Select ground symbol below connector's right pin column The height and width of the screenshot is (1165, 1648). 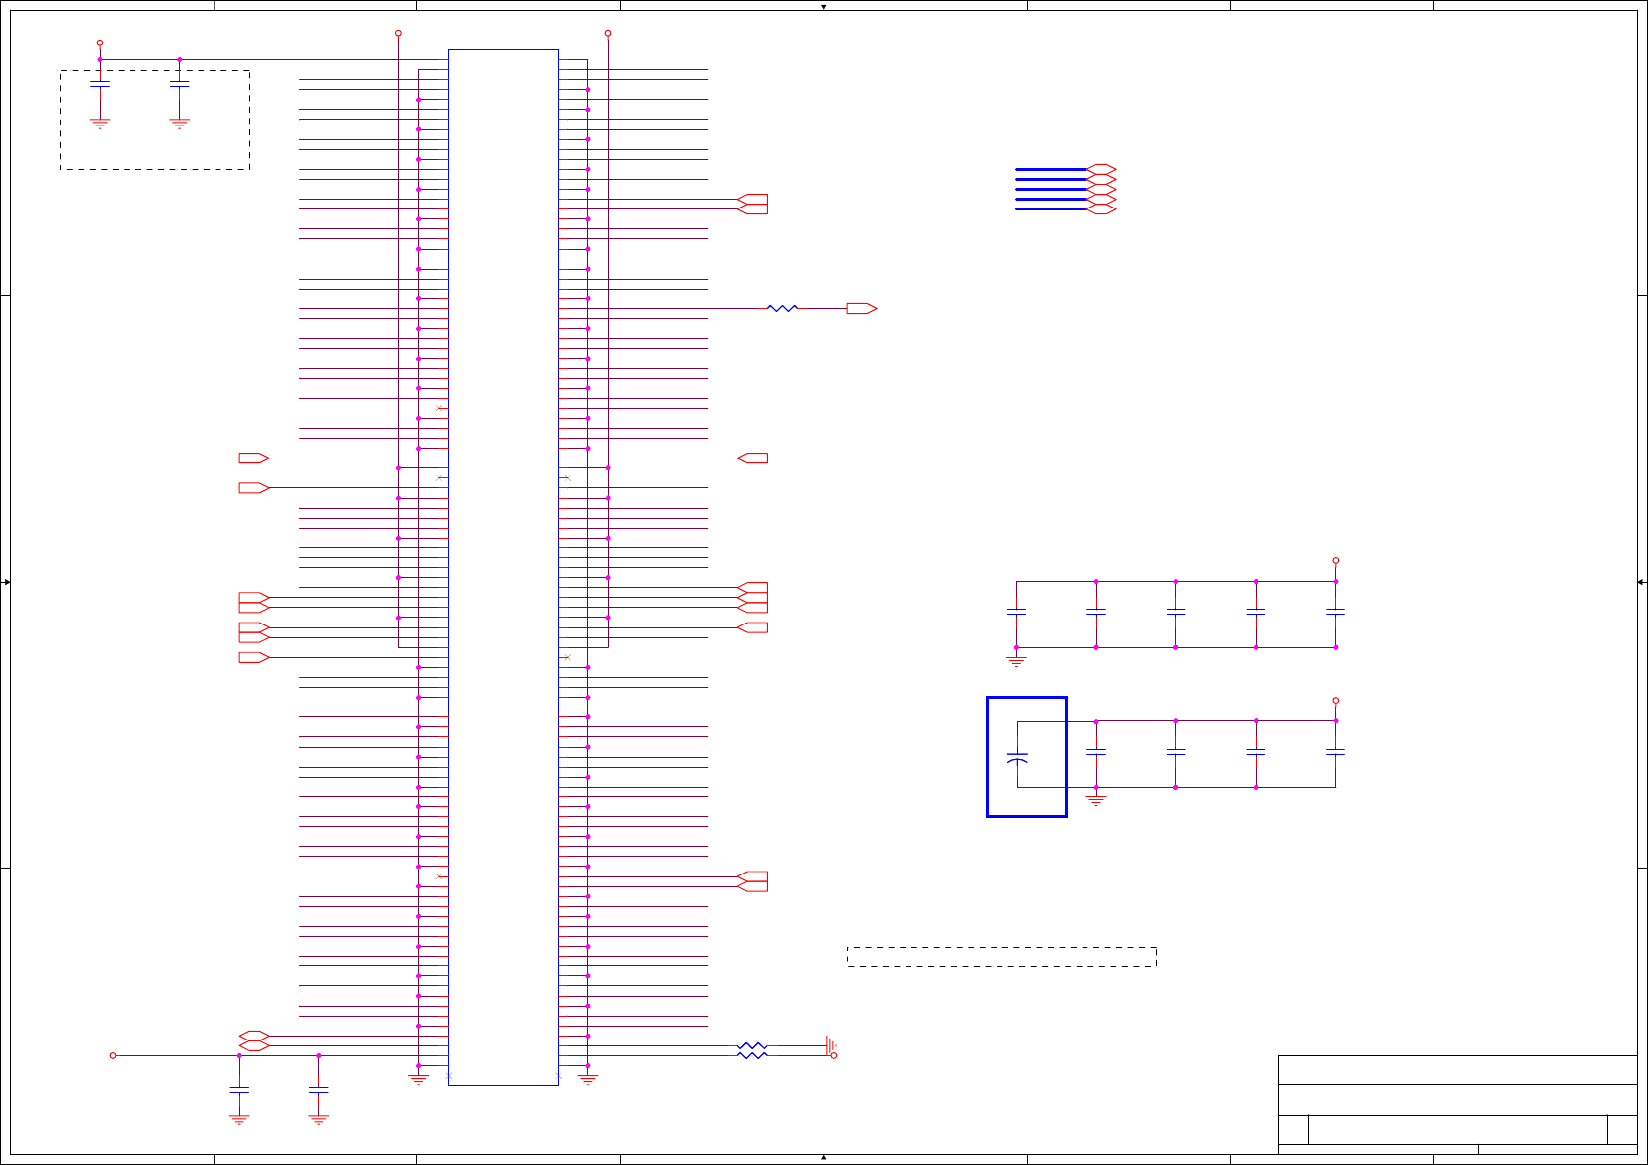coord(588,1080)
